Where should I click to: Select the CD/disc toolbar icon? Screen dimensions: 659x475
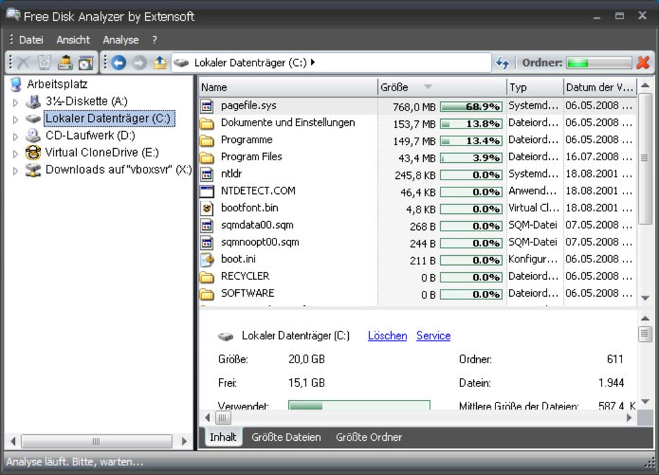(85, 62)
